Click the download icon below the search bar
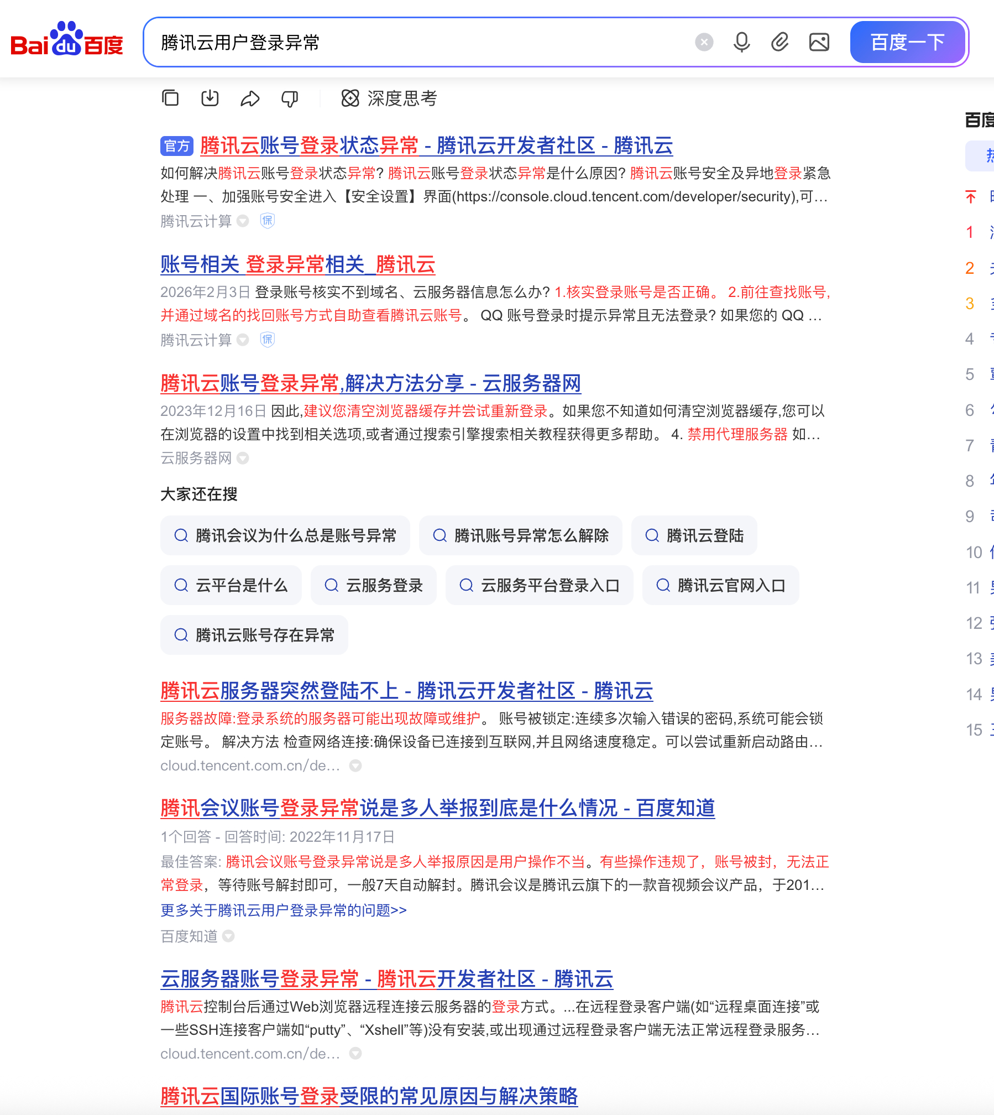This screenshot has height=1115, width=994. [x=210, y=98]
